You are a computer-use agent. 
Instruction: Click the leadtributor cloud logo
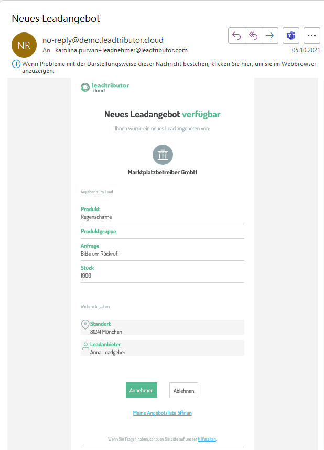(105, 87)
